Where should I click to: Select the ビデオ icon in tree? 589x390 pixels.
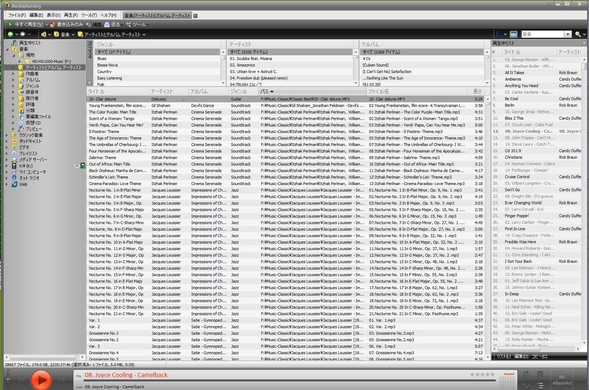click(x=15, y=147)
